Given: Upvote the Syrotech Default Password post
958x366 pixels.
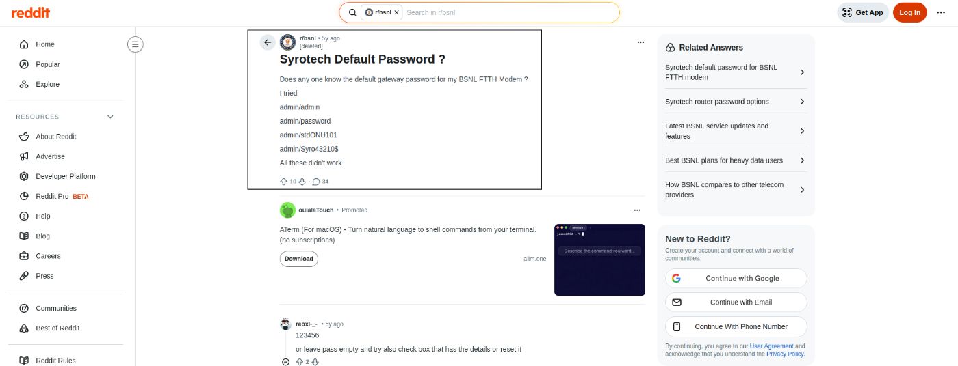Looking at the screenshot, I should tap(284, 182).
